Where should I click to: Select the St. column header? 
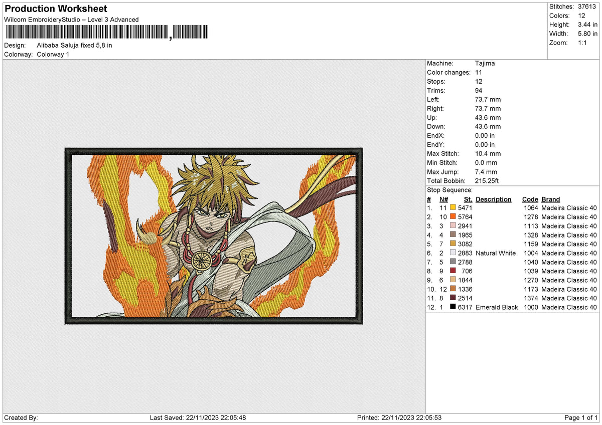tap(468, 199)
